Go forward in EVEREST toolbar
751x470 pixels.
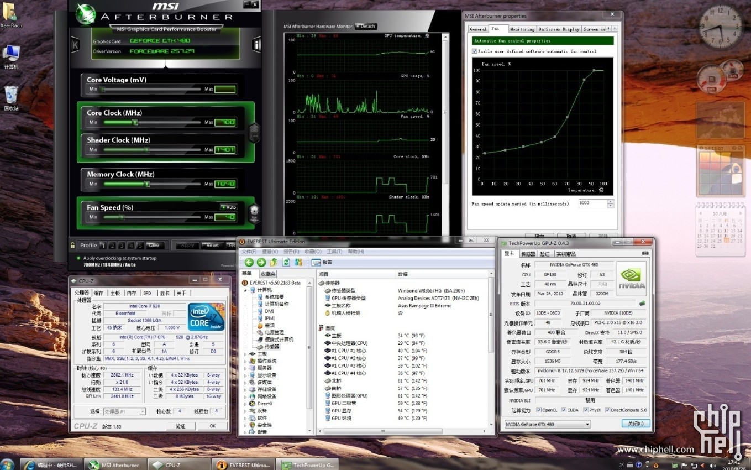tap(261, 262)
